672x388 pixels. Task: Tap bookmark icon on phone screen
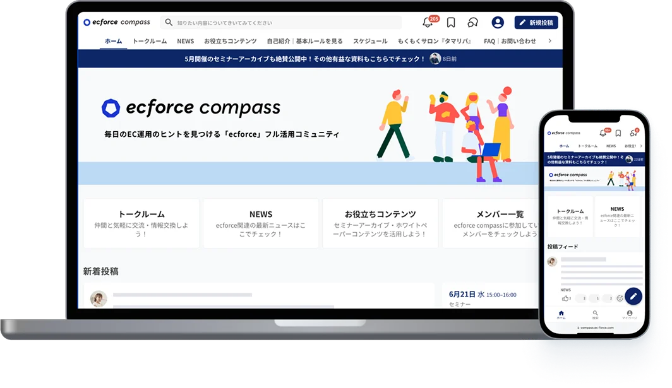(618, 133)
